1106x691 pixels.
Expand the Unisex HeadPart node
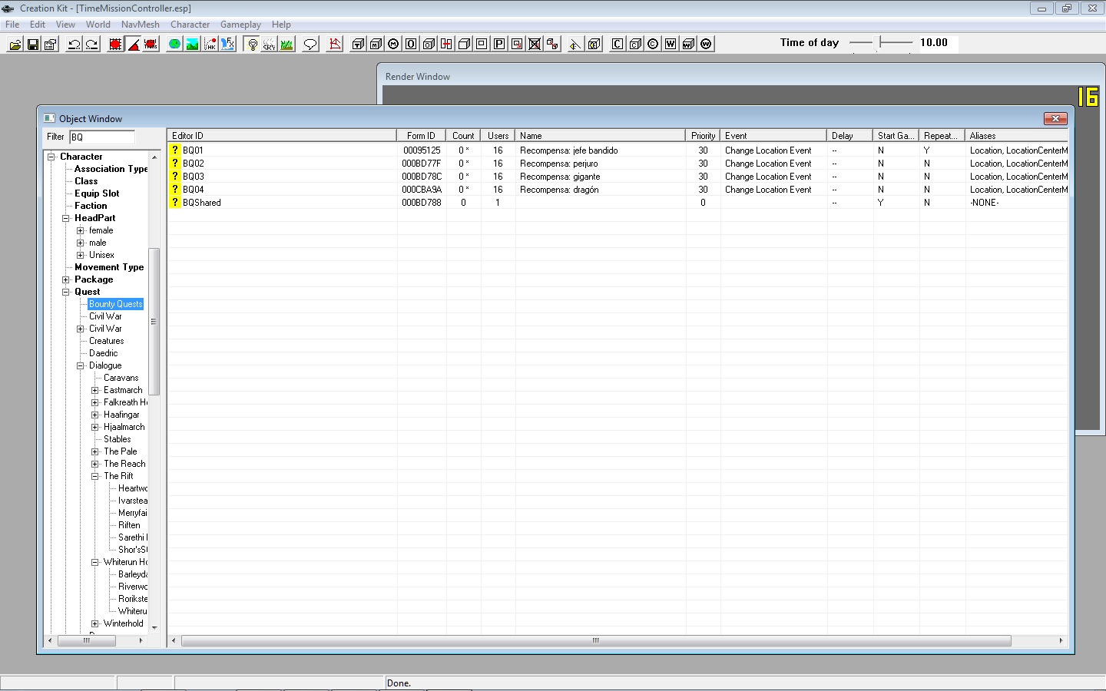click(x=81, y=255)
